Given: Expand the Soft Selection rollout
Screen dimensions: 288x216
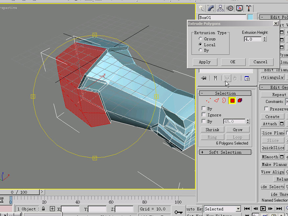Looking at the screenshot, I should pos(225,152).
